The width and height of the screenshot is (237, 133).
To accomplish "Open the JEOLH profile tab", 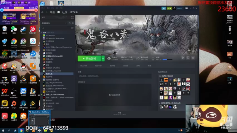I will (x=74, y=12).
